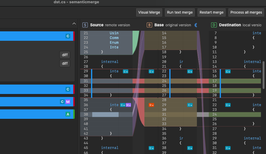Click 'internal' on Destination line 29
The width and height of the screenshot is (266, 154).
point(252,138)
